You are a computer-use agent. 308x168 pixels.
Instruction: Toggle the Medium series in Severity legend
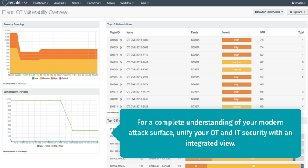pos(45,78)
